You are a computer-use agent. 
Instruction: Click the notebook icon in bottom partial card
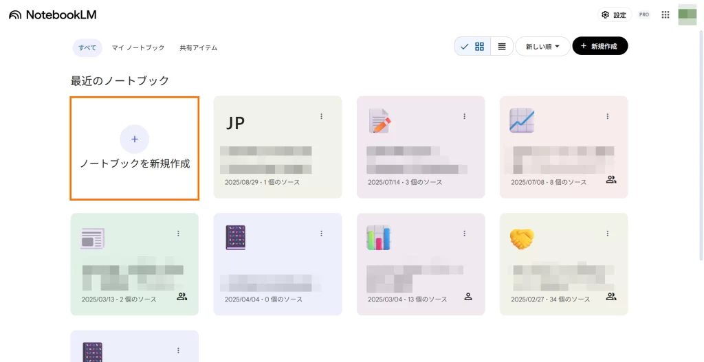click(x=93, y=352)
